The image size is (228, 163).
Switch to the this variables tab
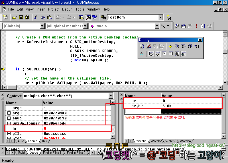pyautogui.click(x=44, y=141)
